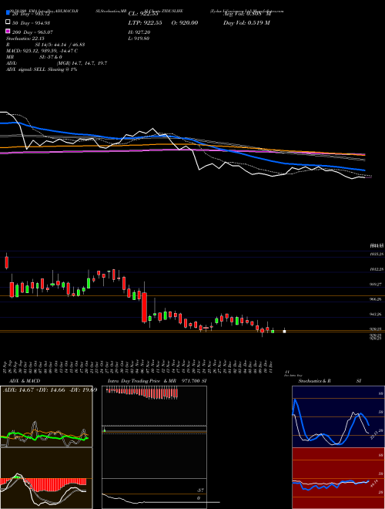Click the ADX (MGR) 14.7, 14.7, 19.7 line
This screenshot has width=385, height=509.
(x=57, y=63)
